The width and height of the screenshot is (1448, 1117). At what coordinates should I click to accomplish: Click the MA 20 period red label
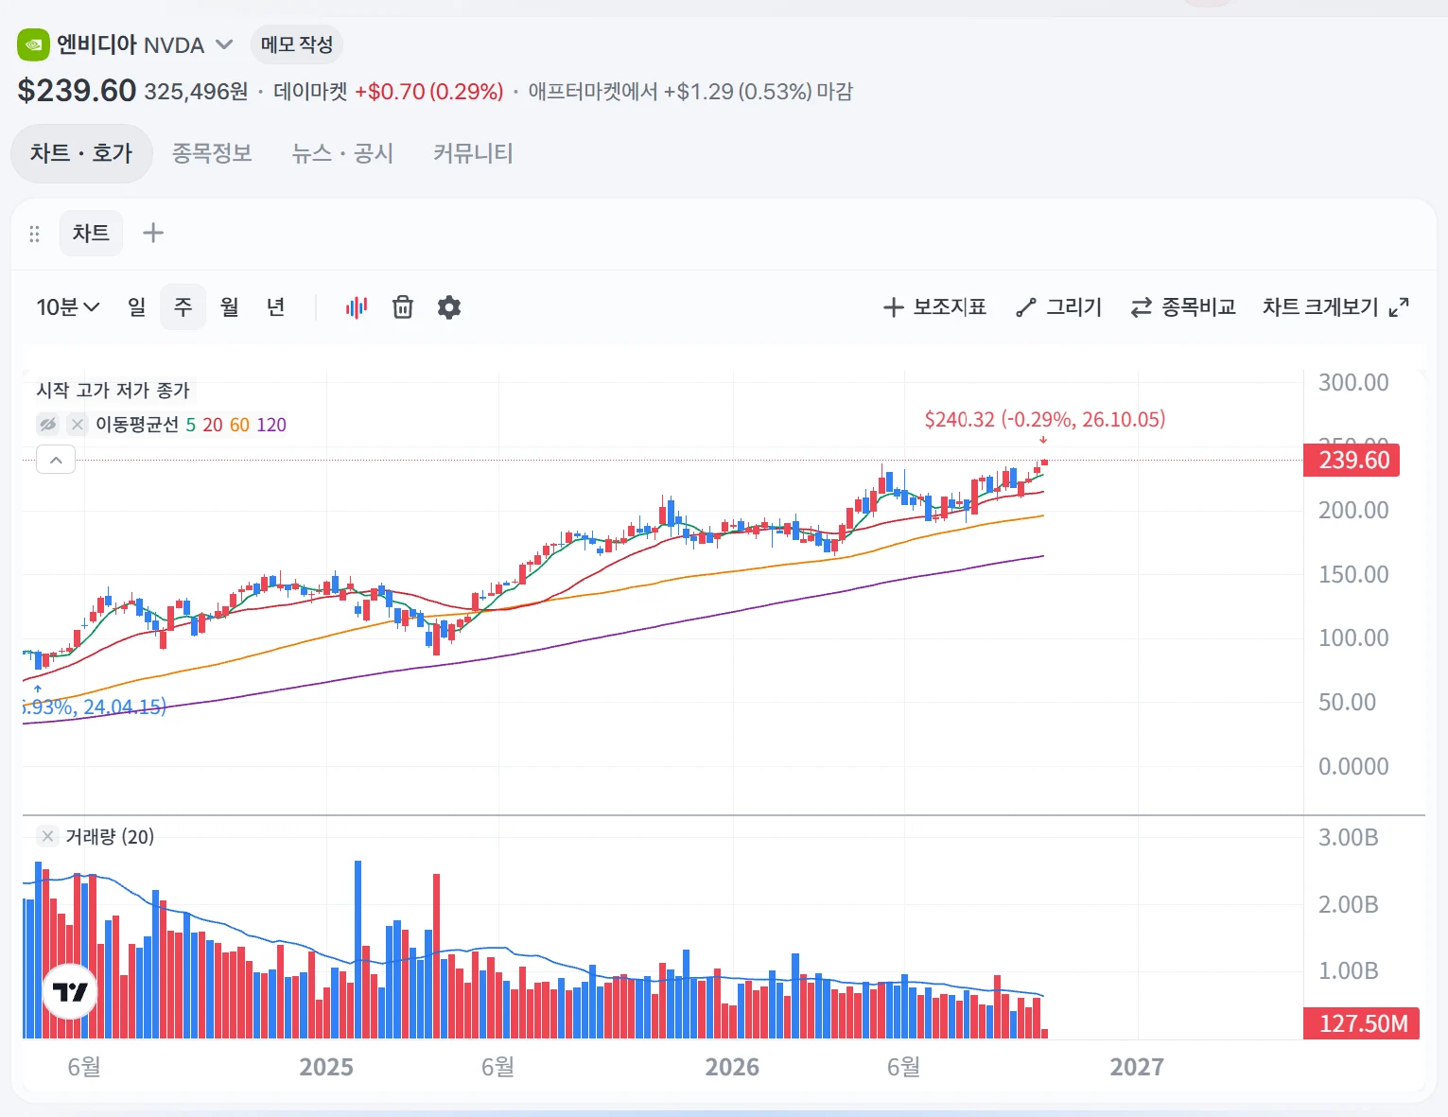coord(213,425)
